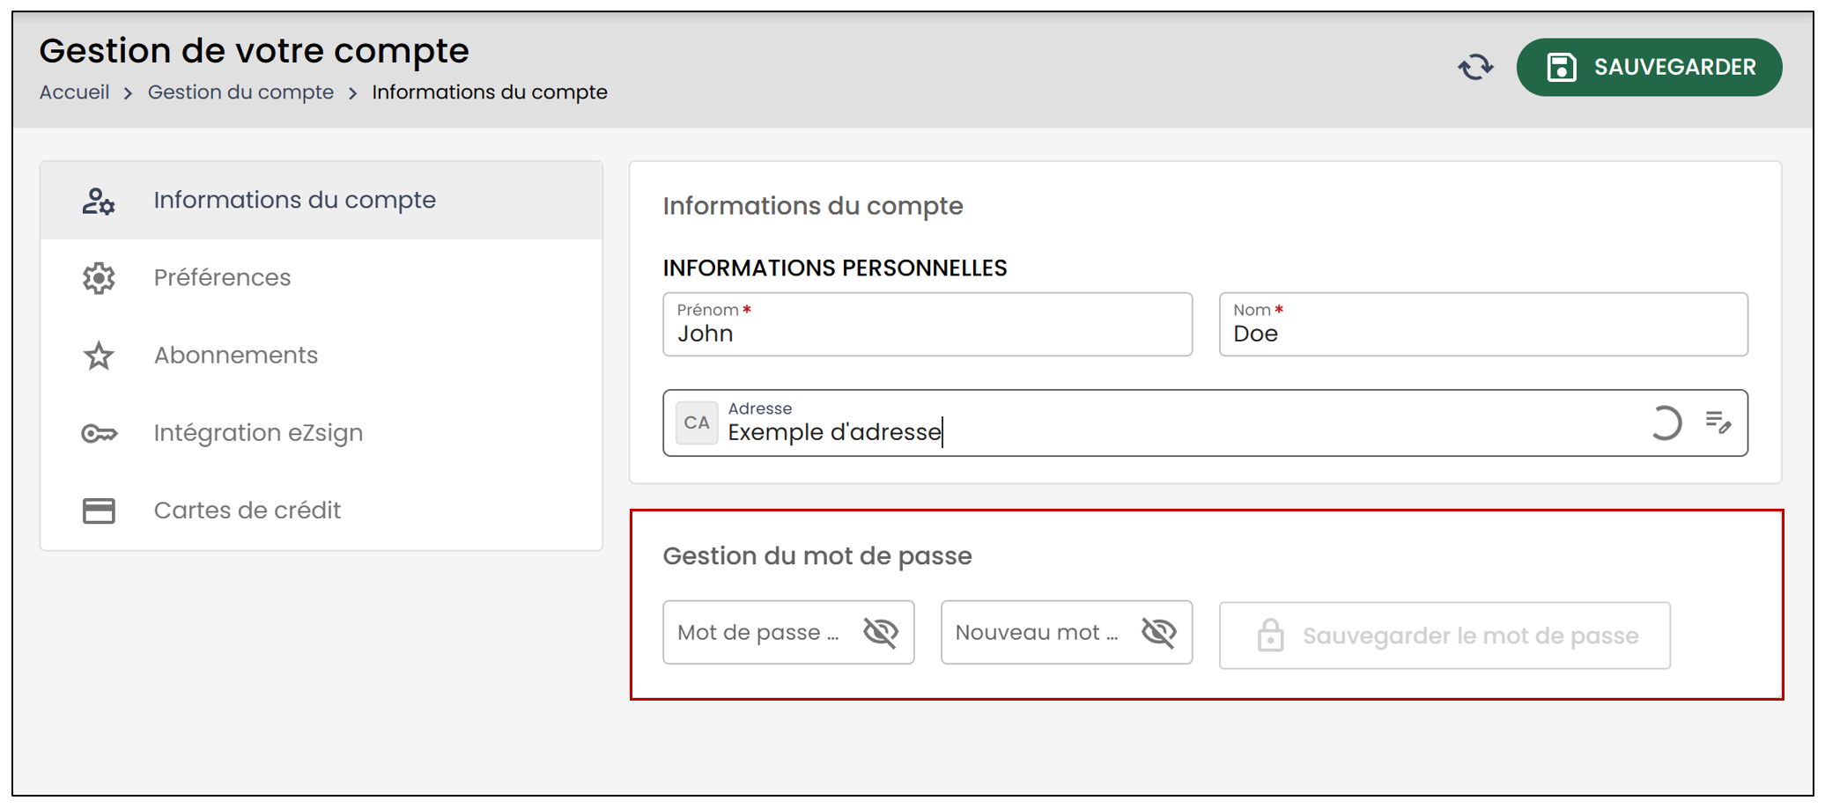1825x808 pixels.
Task: Click the refresh sync arrows icon
Action: coord(1475,67)
